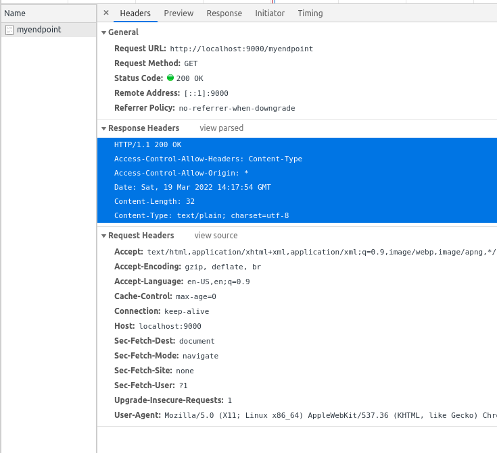Close the request details panel

pyautogui.click(x=106, y=13)
